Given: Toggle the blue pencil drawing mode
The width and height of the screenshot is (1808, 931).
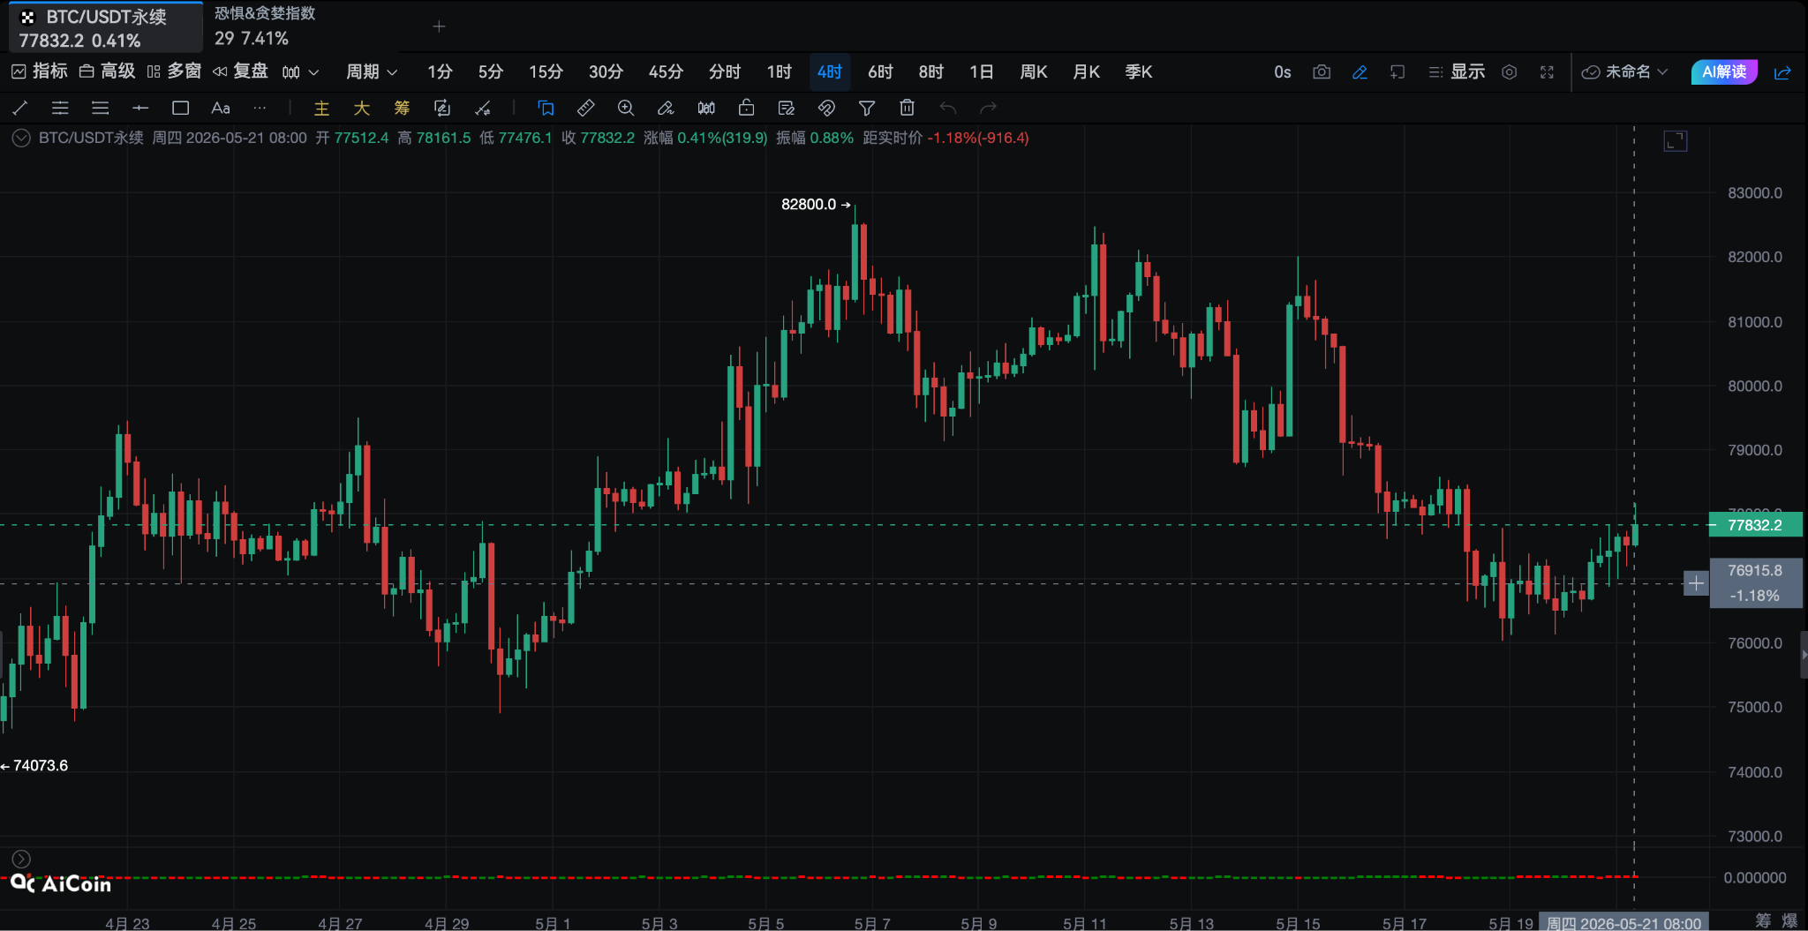Looking at the screenshot, I should (x=1360, y=71).
